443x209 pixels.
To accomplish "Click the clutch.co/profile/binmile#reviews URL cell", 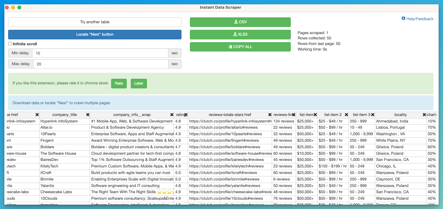I will (x=230, y=179).
